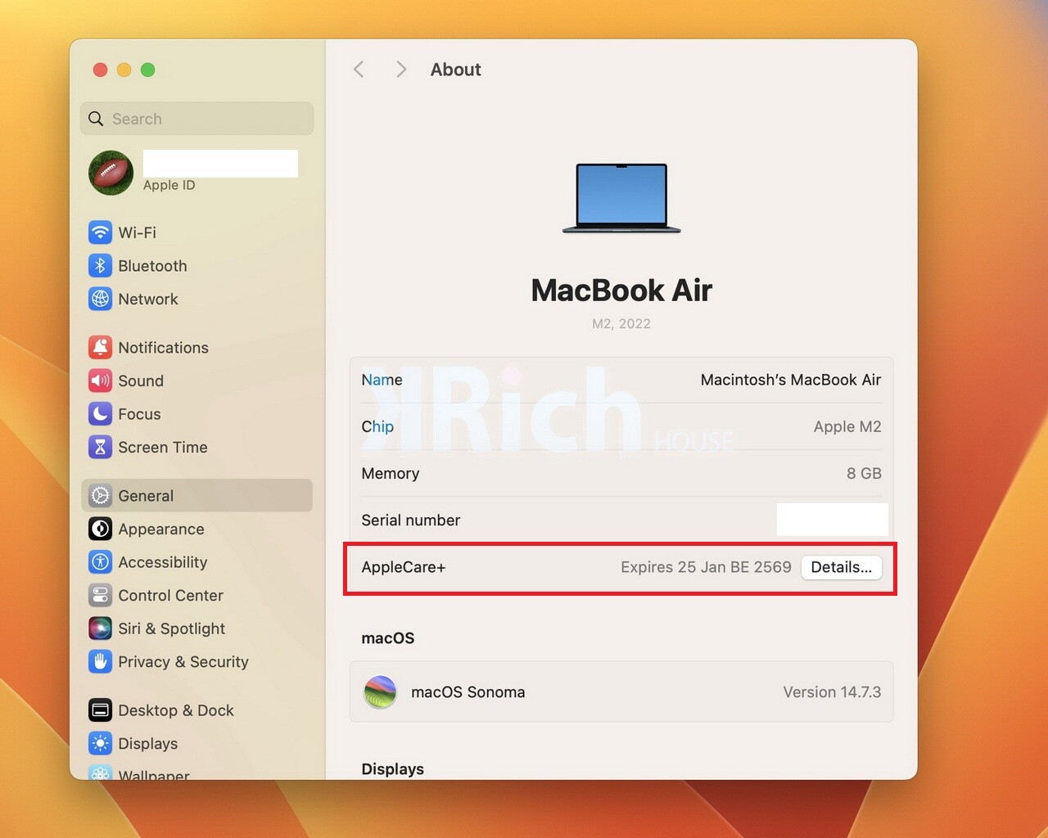Image resolution: width=1048 pixels, height=838 pixels.
Task: Click the computer name Macintosh's MacBook Air
Action: click(x=791, y=380)
